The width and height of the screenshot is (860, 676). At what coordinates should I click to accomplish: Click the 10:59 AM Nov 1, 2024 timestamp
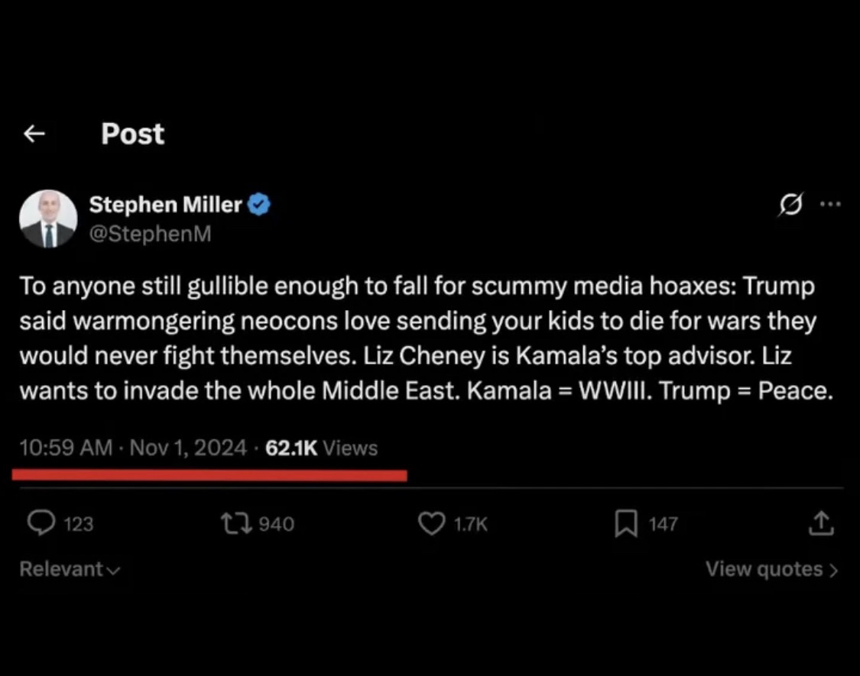point(133,448)
